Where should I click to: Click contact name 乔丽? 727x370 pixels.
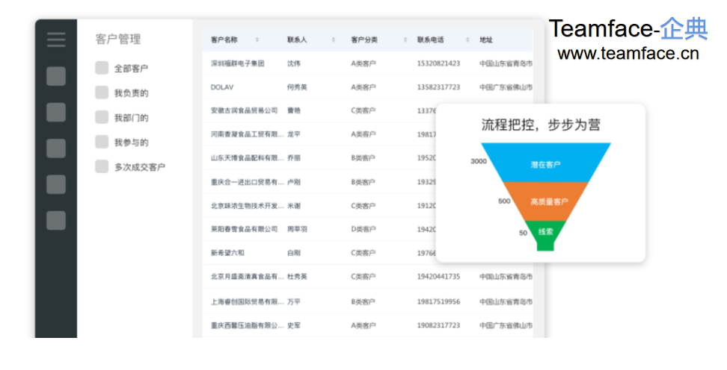(x=294, y=157)
